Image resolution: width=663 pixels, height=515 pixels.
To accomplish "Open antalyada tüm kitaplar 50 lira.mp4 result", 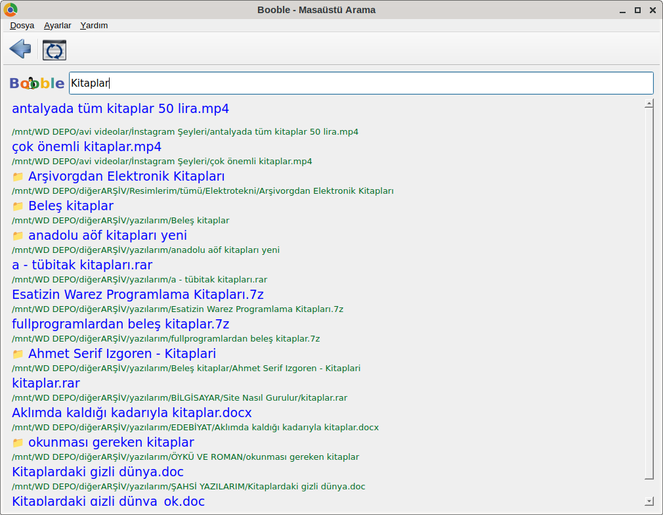I will click(120, 108).
